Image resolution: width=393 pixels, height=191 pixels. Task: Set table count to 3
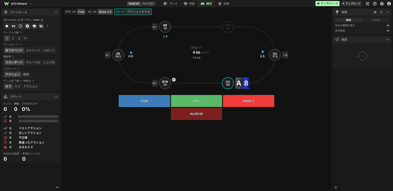click(x=19, y=38)
